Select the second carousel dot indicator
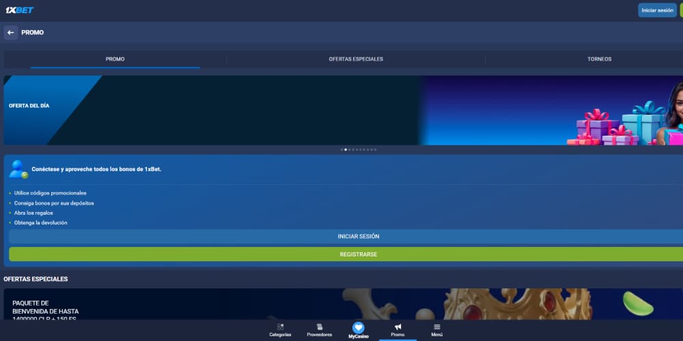683x341 pixels. click(346, 149)
